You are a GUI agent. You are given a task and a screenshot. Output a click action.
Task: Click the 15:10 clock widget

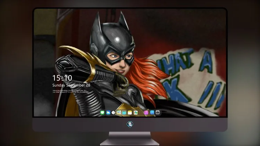pos(62,78)
